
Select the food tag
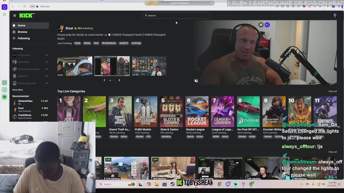tap(96, 43)
